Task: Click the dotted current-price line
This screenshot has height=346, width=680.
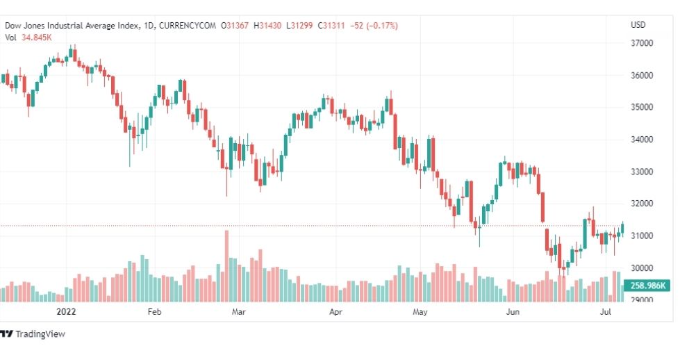Action: [x=313, y=226]
